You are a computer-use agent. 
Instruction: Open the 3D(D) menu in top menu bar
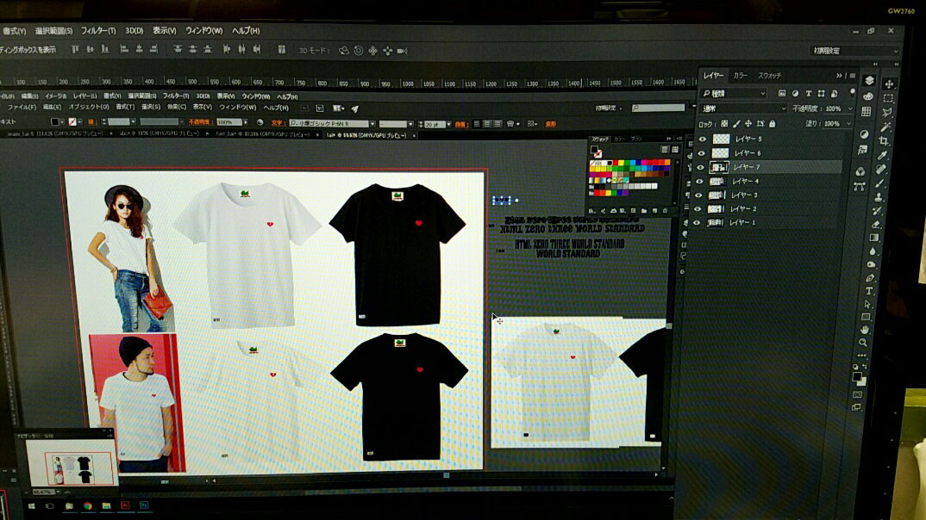pyautogui.click(x=134, y=31)
